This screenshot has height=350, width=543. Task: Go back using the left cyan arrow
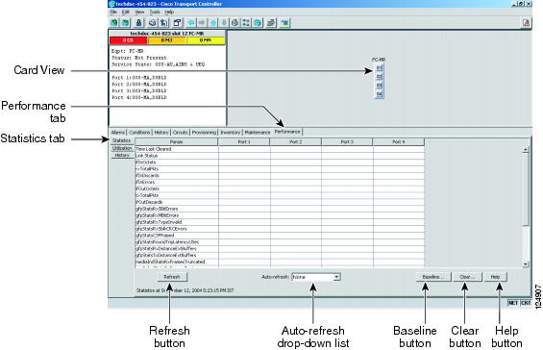coord(191,23)
